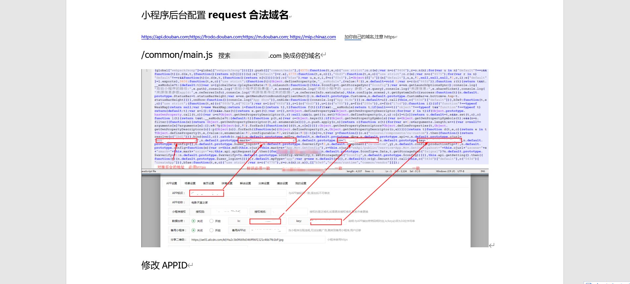Click the 分享二维码 URL input field
Viewport: 630px width, 284px height.
point(257,240)
